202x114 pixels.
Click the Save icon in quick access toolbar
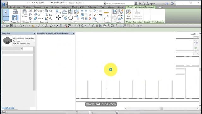coord(11,26)
